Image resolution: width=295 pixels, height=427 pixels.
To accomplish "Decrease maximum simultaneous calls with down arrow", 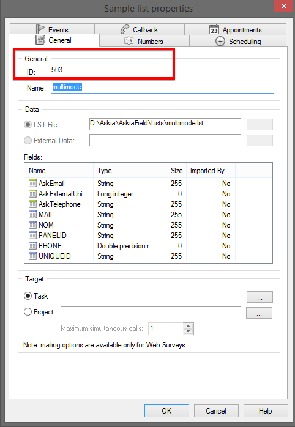I will 189,332.
